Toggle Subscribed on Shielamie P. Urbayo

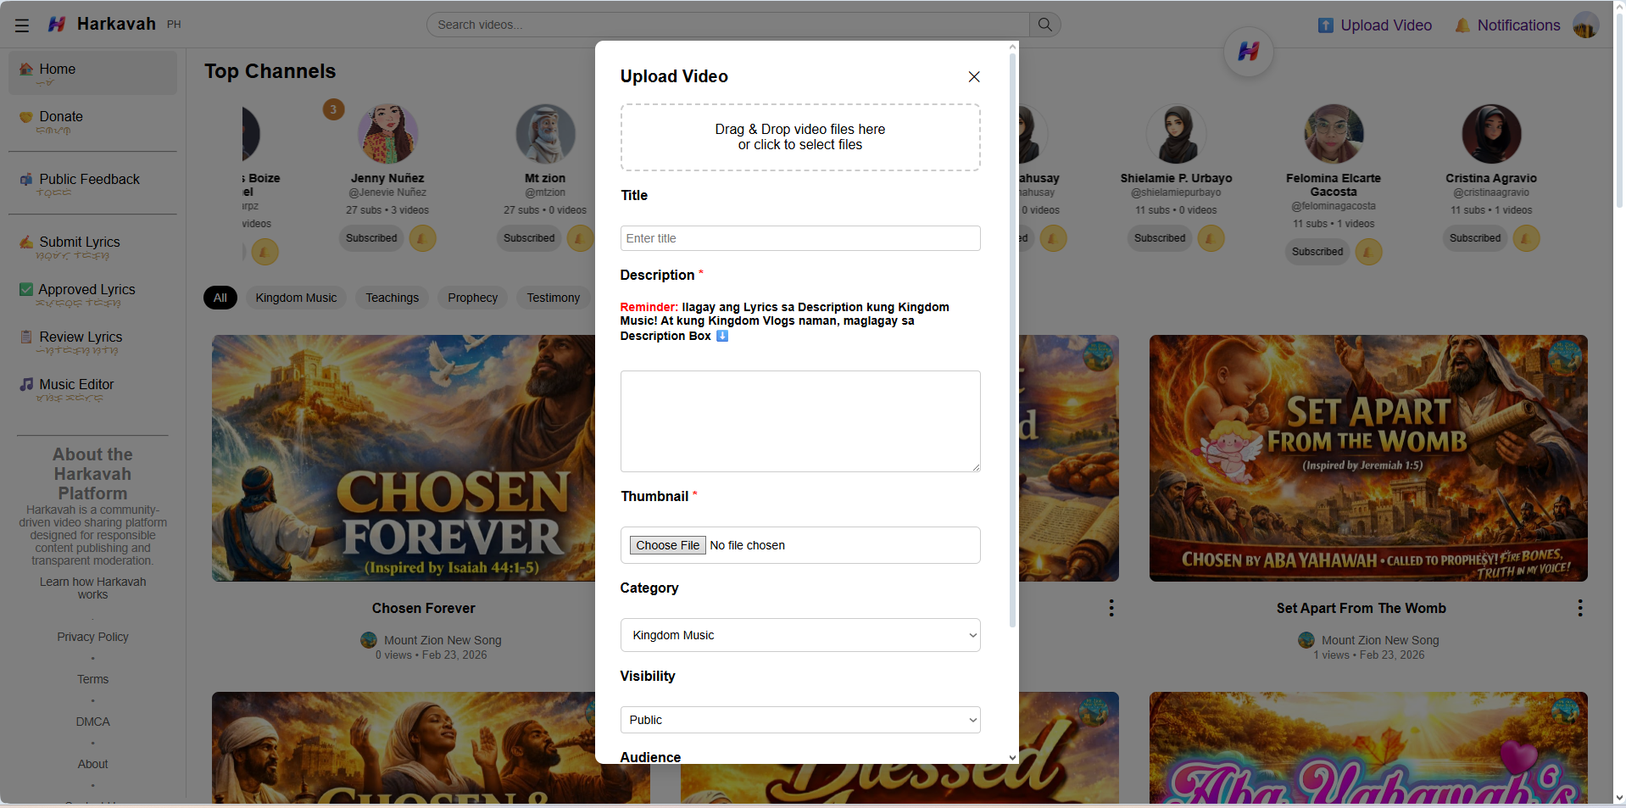(1159, 238)
